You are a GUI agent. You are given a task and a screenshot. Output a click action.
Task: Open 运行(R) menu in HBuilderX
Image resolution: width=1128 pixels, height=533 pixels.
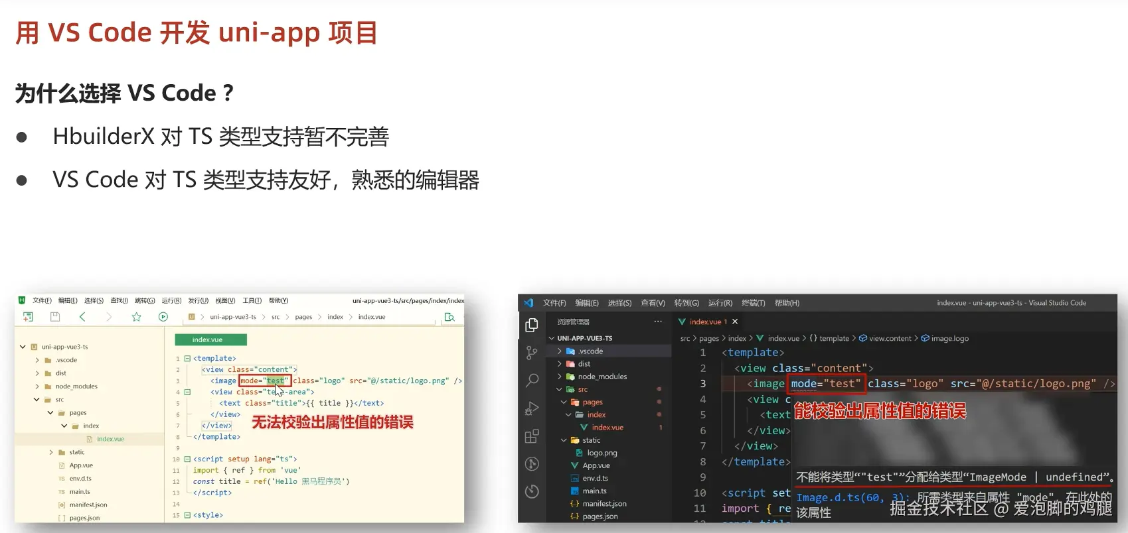(x=171, y=300)
